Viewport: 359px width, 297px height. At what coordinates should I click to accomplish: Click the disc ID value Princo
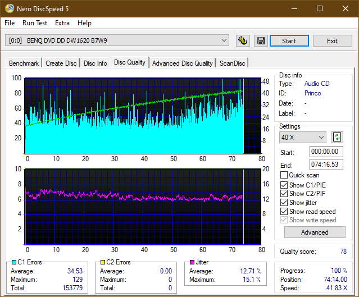312,93
